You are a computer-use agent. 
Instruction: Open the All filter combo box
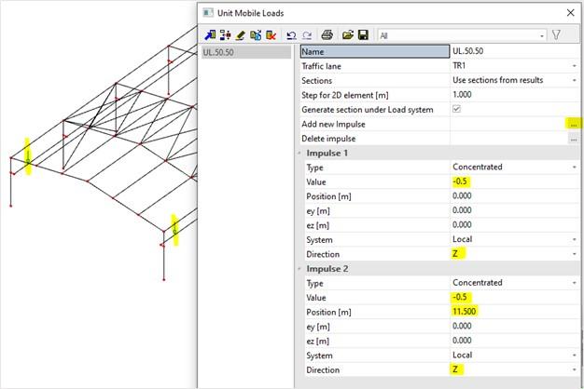click(462, 35)
